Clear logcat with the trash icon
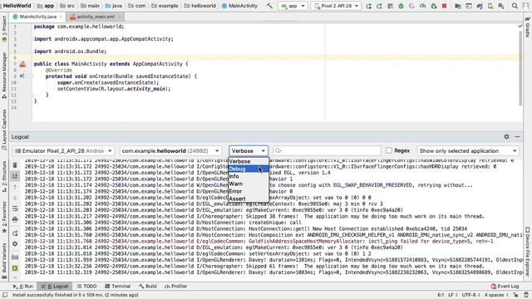Viewport: 532px width, 299px height. pos(15,165)
